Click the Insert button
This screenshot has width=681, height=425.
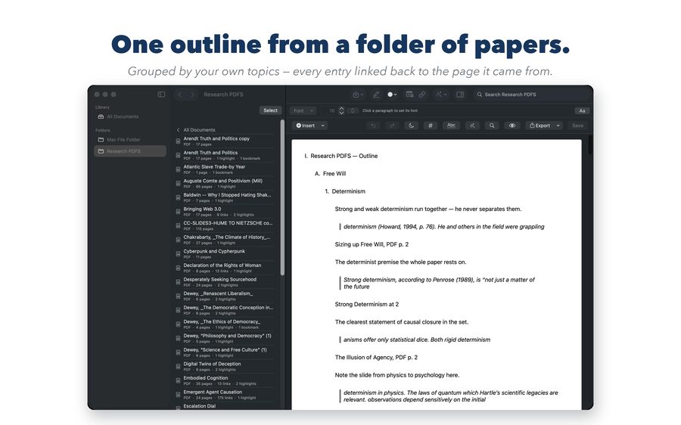(x=306, y=126)
